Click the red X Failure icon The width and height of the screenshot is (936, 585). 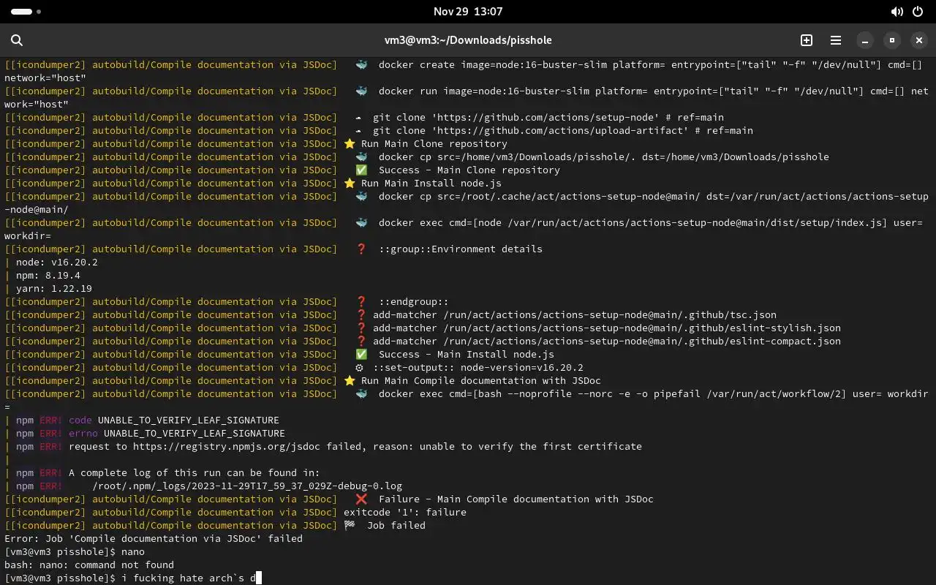361,499
